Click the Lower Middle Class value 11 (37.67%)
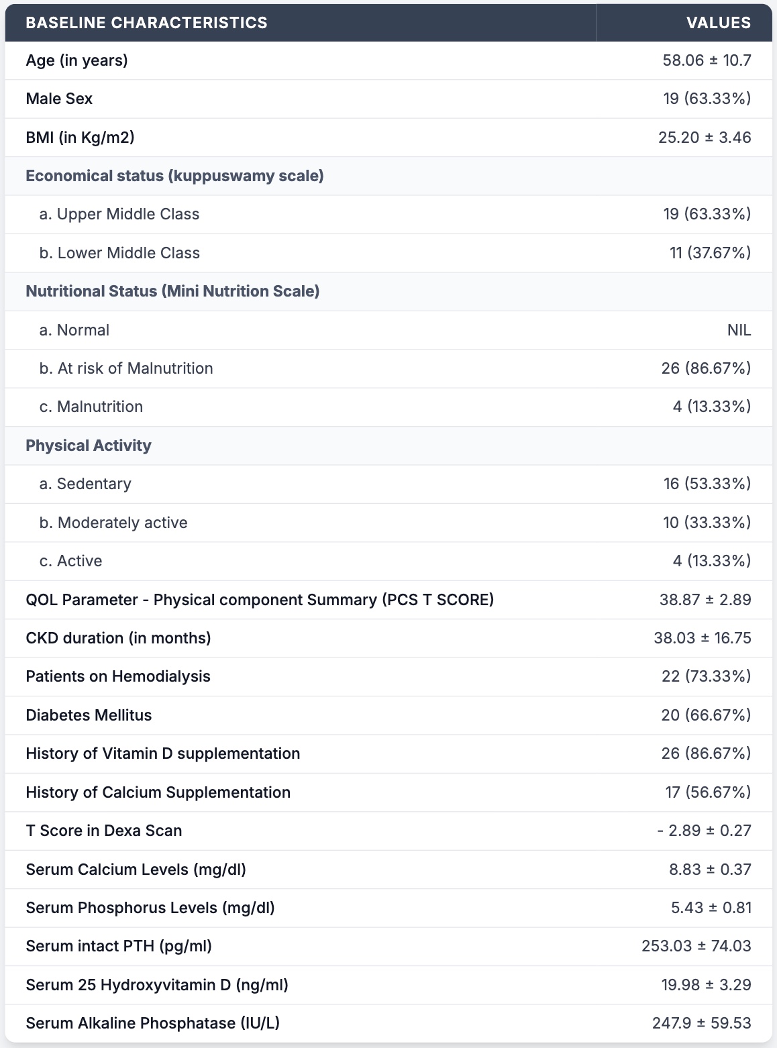The image size is (777, 1048). click(x=711, y=253)
